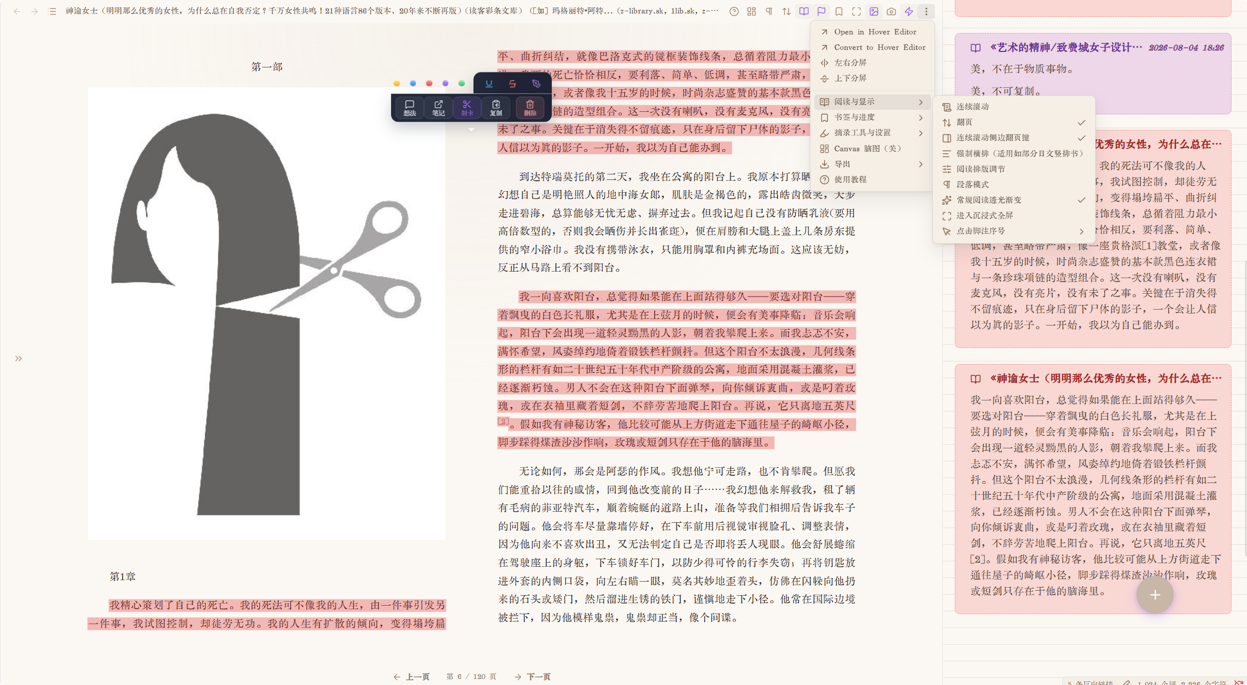
Task: Apply underline style in highlight popup
Action: (x=489, y=84)
